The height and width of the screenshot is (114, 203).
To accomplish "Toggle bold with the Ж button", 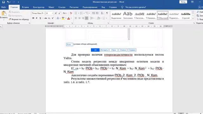I will (33, 18).
